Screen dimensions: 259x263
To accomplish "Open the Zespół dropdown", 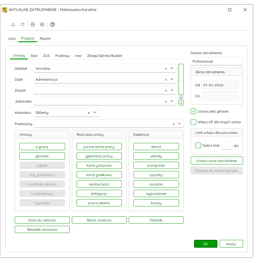I will point(172,90).
